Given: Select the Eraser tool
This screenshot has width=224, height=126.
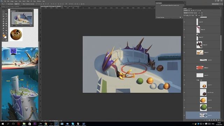Looking at the screenshot, I should point(3,23).
